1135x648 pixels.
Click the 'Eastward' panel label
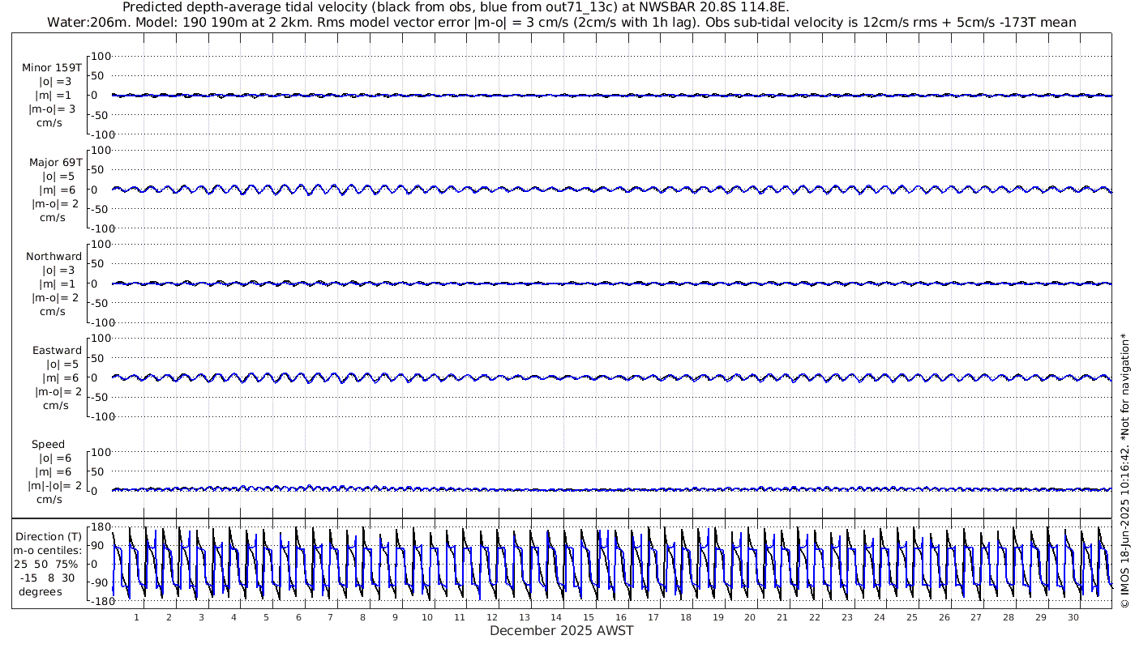point(57,351)
